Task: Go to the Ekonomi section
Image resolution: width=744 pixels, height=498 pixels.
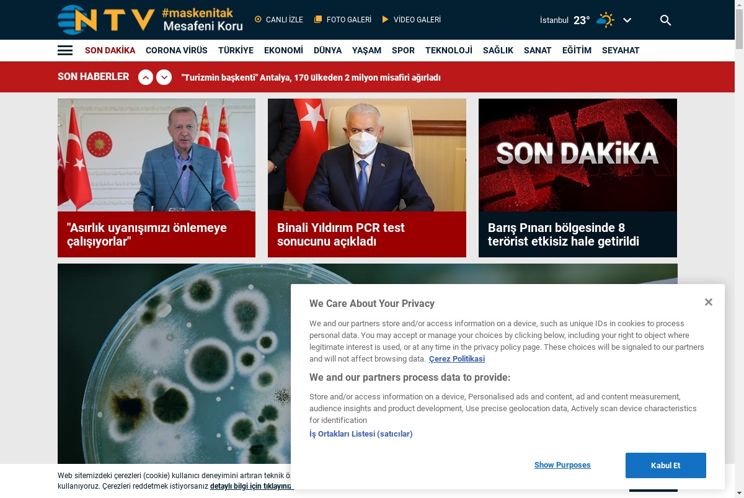Action: 283,50
